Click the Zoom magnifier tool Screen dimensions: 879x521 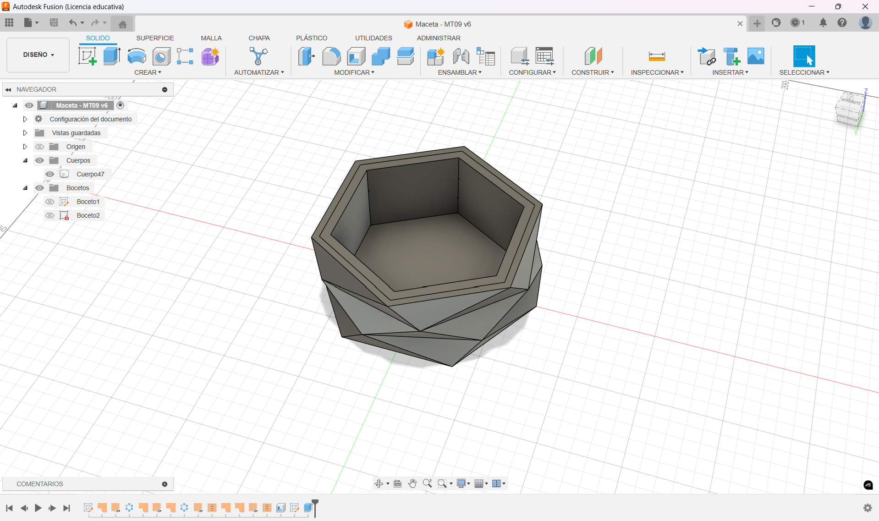(x=427, y=483)
